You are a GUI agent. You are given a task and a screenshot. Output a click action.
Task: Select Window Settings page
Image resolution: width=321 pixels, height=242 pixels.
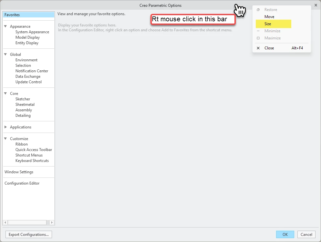coord(19,172)
